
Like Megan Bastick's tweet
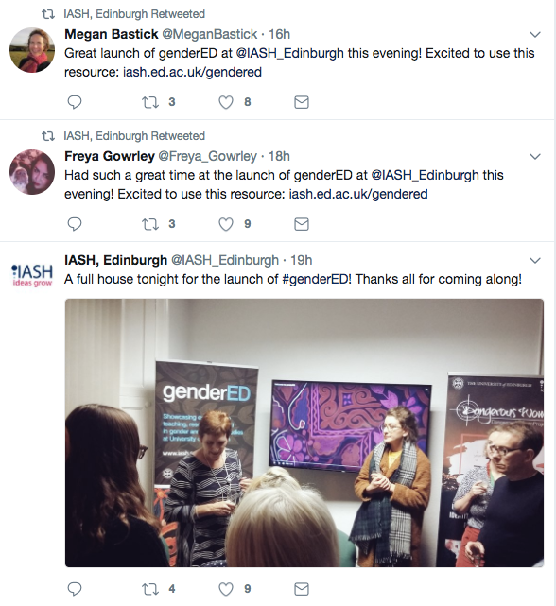(x=226, y=102)
